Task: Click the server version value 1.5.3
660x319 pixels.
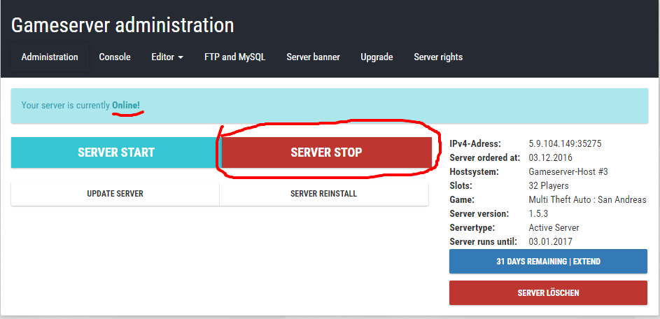Action: click(540, 214)
